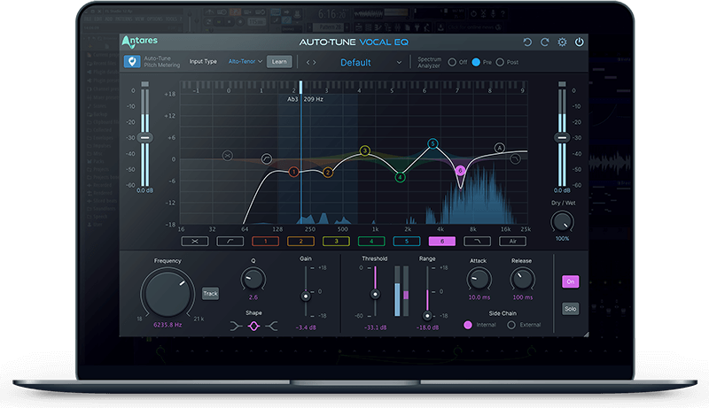Click the Auto-Tune Pitch Metering icon

132,61
